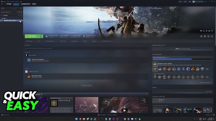Open the All about Crowns guide
The image size is (216, 121).
coord(61,105)
